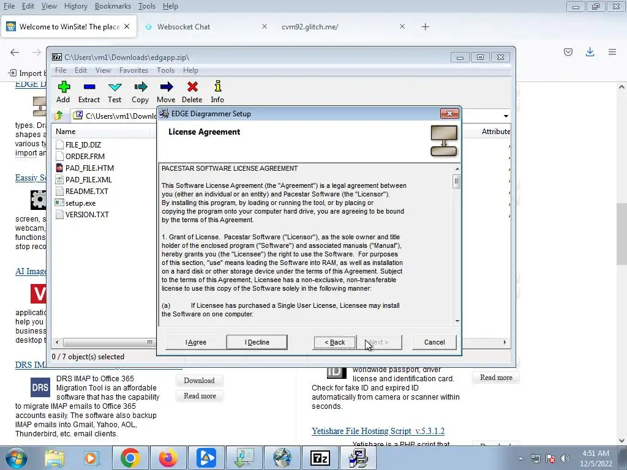627x470 pixels.
Task: Click Read more for DRS IMAP tool
Action: click(200, 396)
